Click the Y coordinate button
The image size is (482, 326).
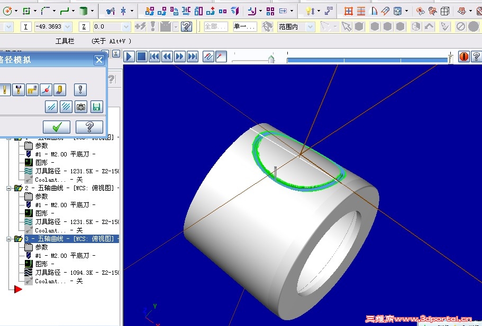pos(26,27)
